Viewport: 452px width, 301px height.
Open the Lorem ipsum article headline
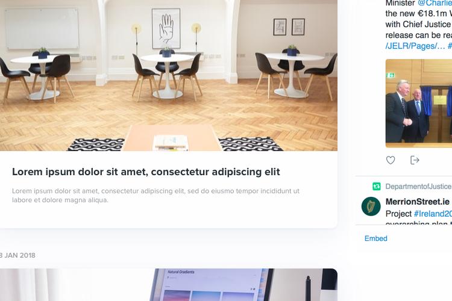146,172
